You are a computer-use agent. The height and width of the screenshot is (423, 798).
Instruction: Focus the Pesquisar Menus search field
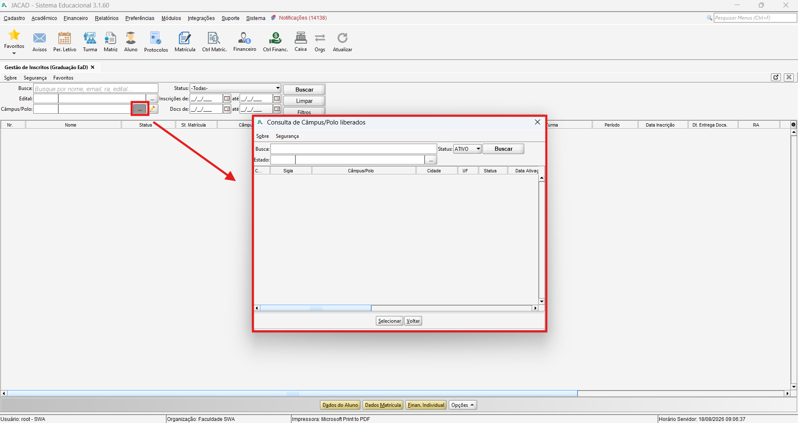pyautogui.click(x=755, y=18)
